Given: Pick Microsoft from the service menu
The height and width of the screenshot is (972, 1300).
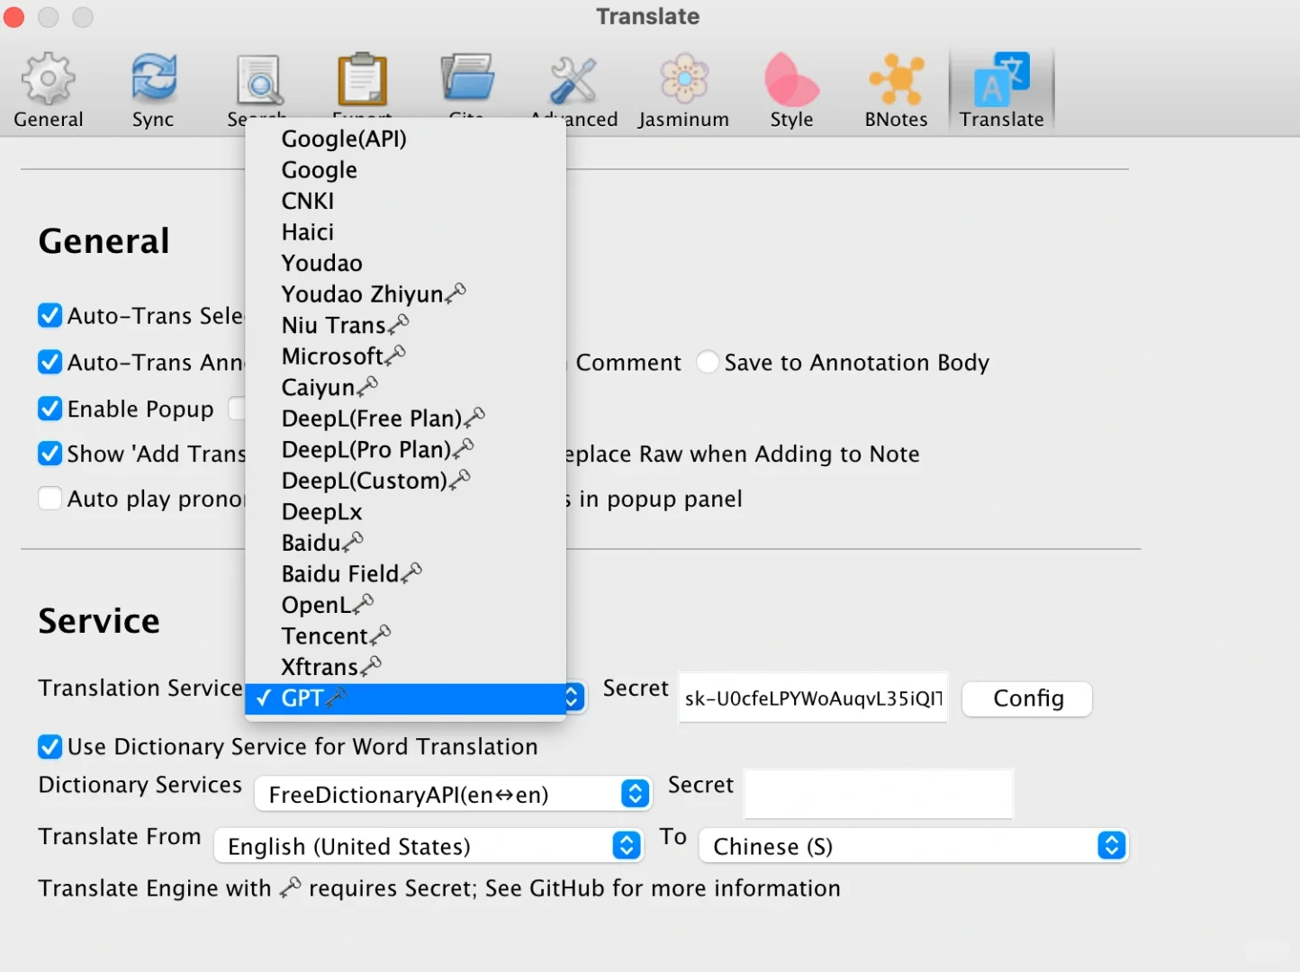Looking at the screenshot, I should (405, 356).
